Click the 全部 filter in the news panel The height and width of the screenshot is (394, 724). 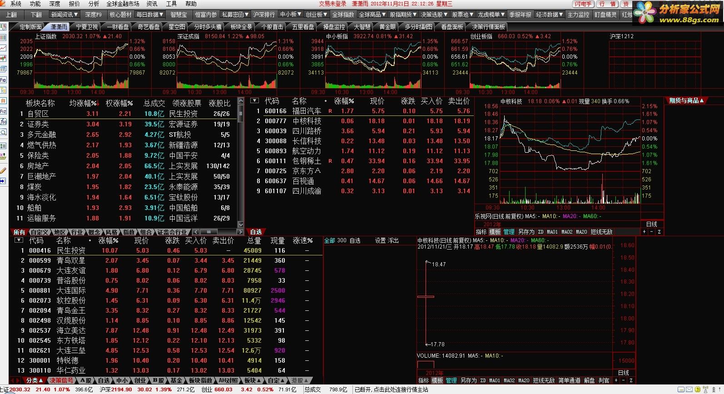[329, 240]
